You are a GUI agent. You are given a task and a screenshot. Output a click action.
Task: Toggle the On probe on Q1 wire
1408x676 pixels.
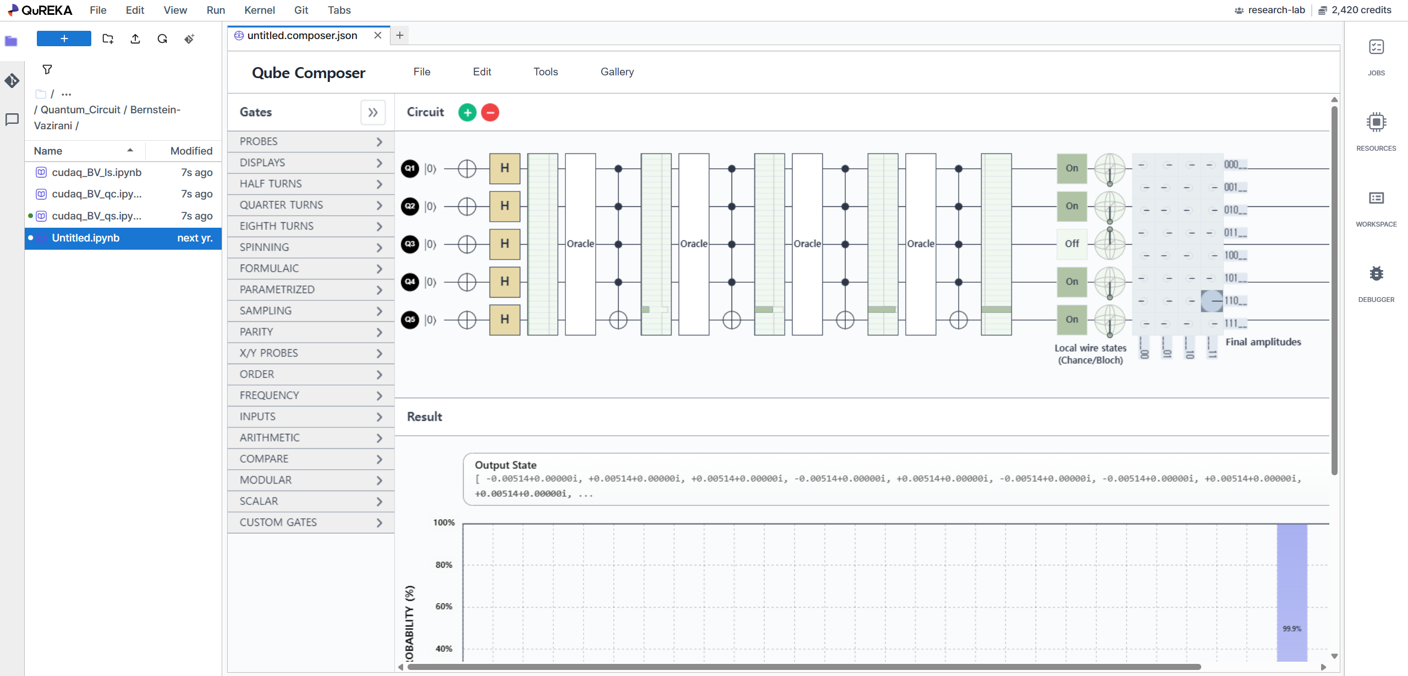(1071, 168)
